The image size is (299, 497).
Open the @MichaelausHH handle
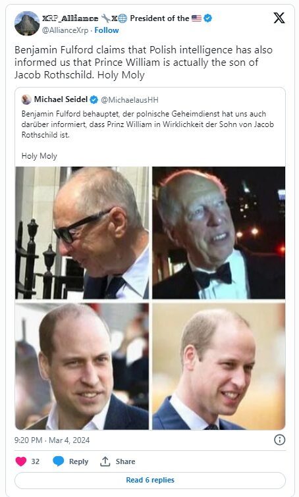tap(129, 100)
